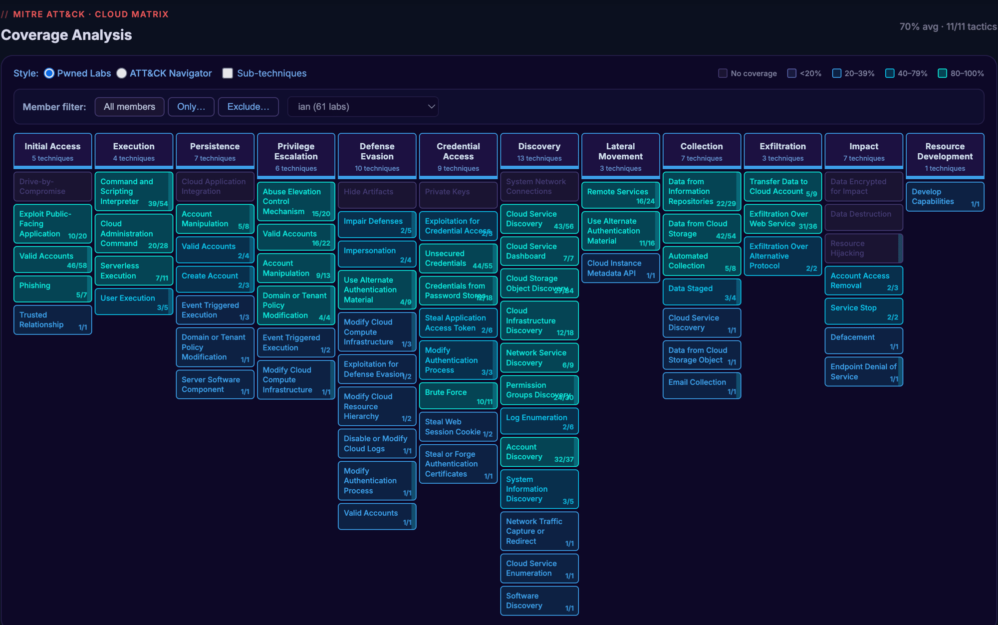Open Abuse Elevation Control Mechanism card
Screen dimensions: 998x625
[296, 202]
